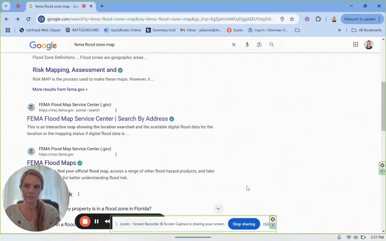Open FEMA Flood Map Service Center link
This screenshot has width=386, height=241.
(97, 119)
